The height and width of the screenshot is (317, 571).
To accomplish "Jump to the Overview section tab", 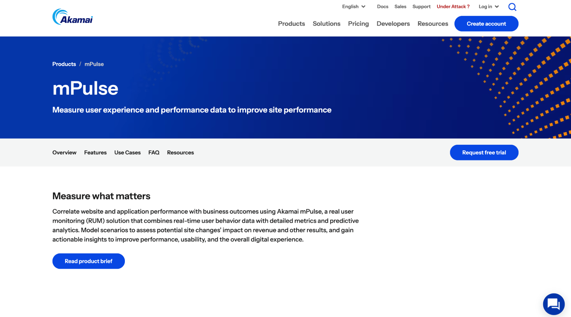I will coord(64,152).
